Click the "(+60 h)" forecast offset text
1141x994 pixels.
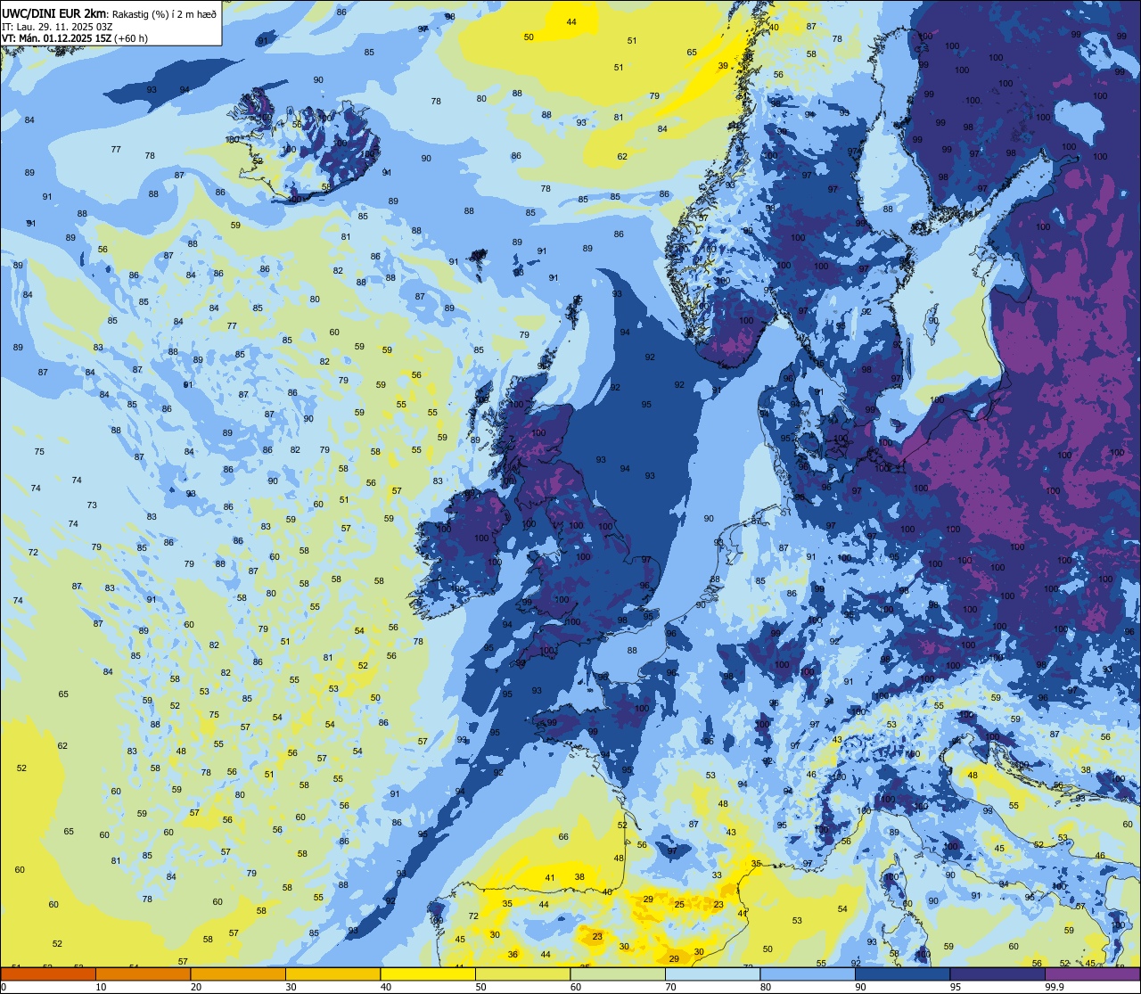tap(130, 38)
